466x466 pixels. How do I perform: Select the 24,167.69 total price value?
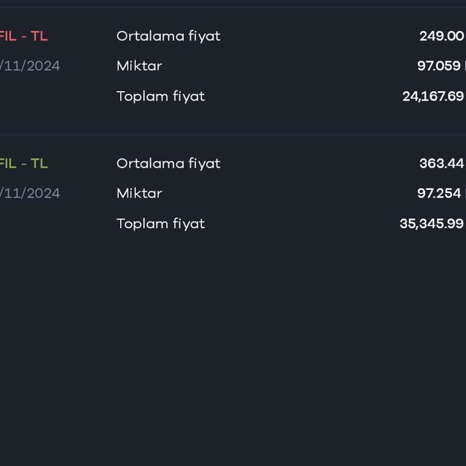[x=433, y=96]
